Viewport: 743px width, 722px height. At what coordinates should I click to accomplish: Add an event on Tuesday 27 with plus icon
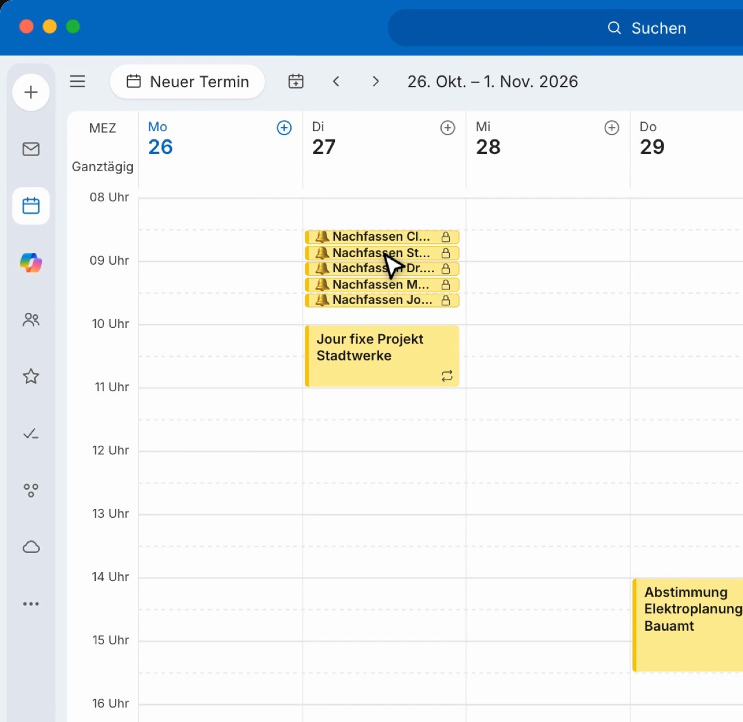click(448, 128)
